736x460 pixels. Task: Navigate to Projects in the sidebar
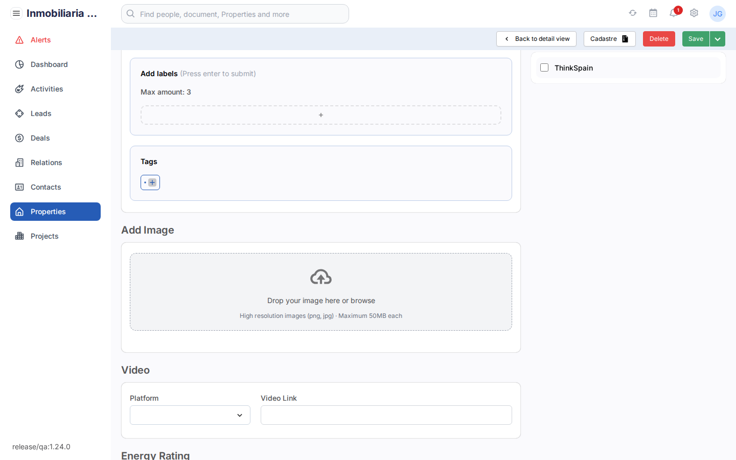[44, 236]
